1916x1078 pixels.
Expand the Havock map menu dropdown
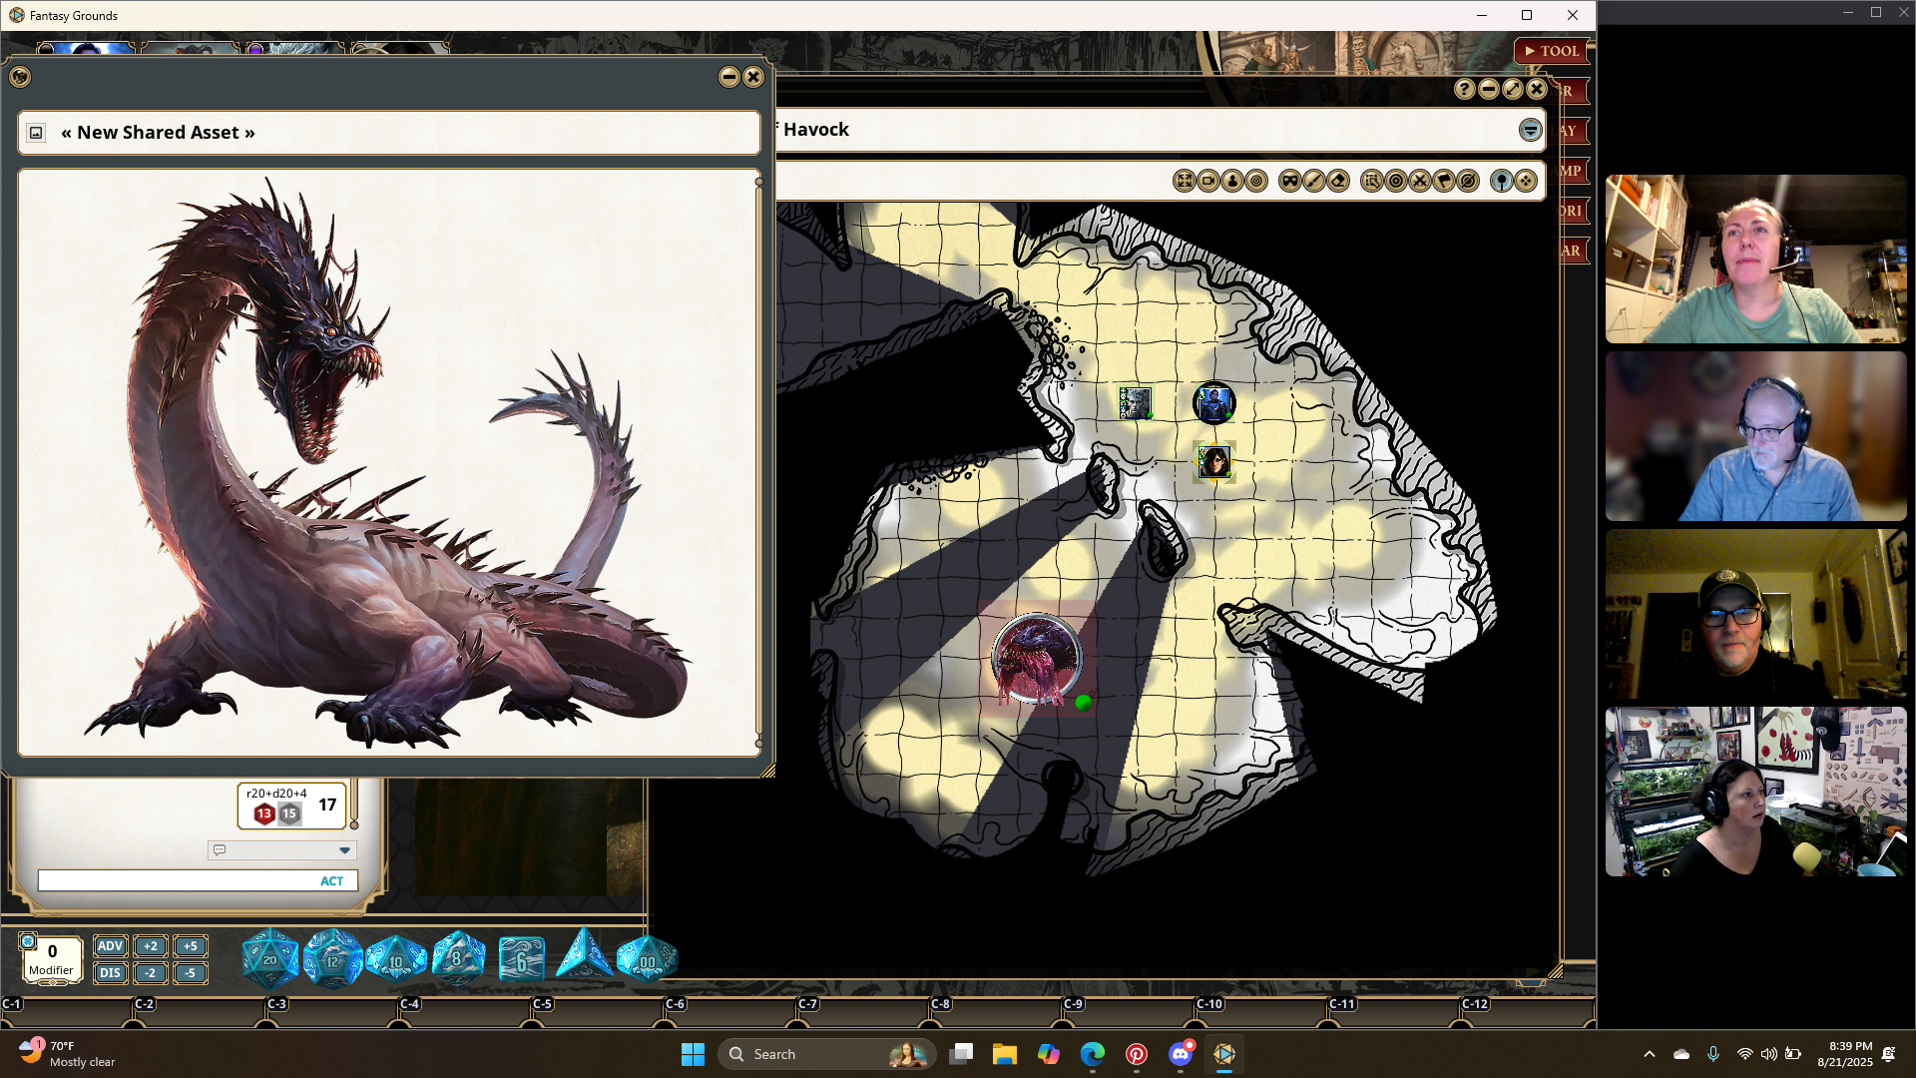(1530, 130)
